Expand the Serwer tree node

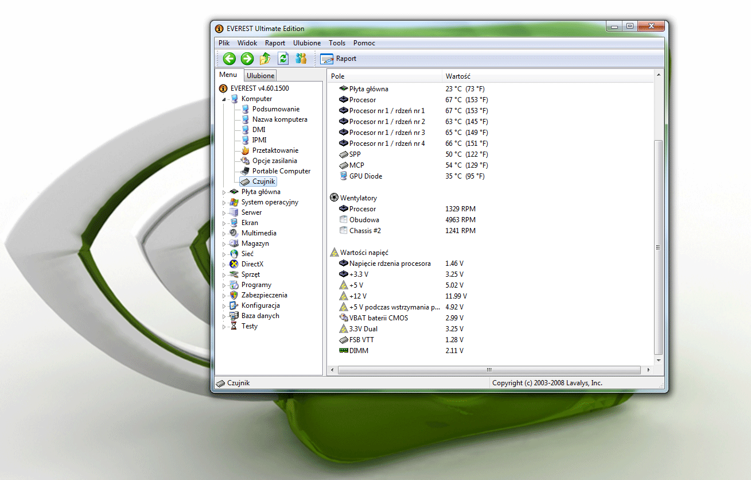point(224,213)
